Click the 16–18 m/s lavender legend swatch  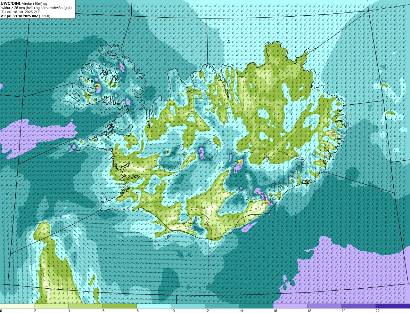pyautogui.click(x=290, y=306)
